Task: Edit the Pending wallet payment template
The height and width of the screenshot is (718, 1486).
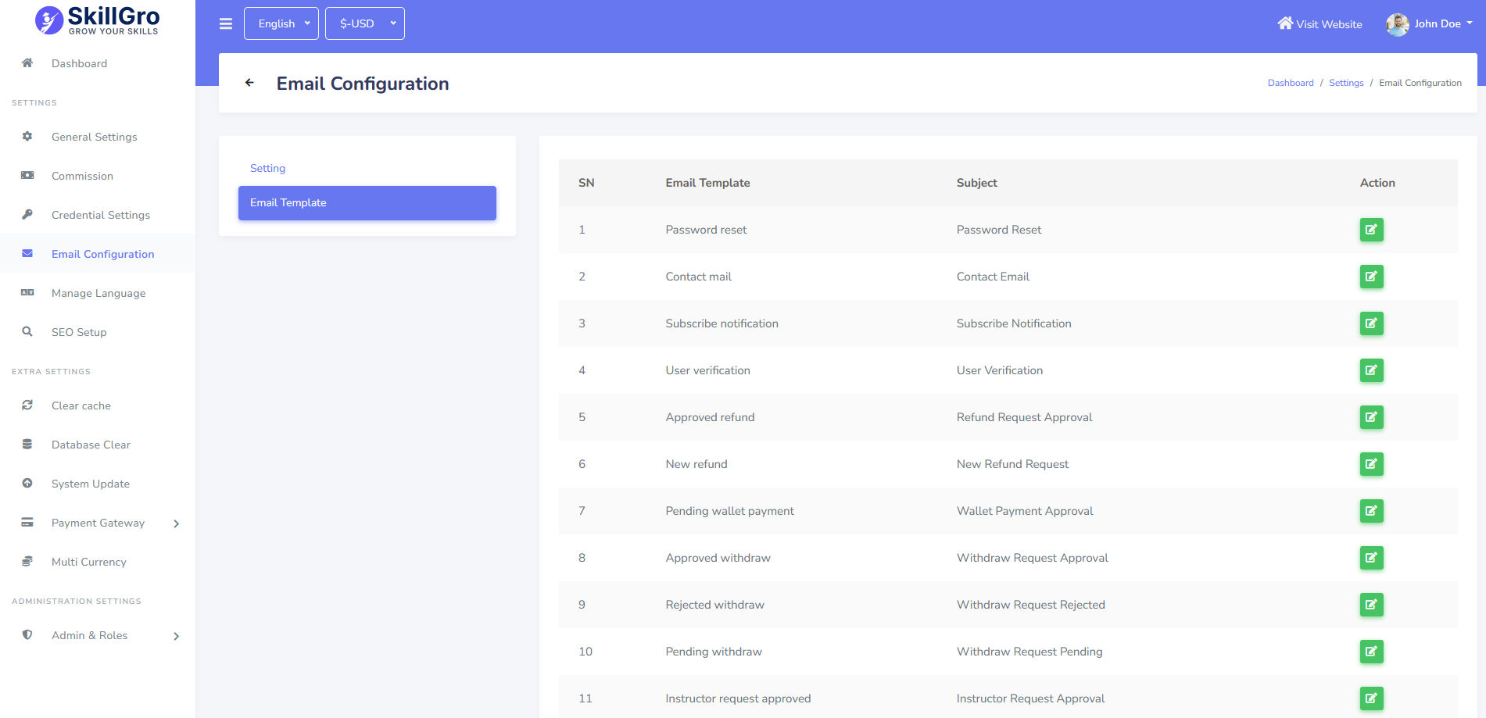Action: [1371, 511]
